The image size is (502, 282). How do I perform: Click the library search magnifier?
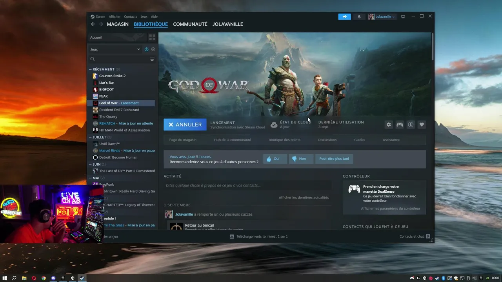coord(93,59)
